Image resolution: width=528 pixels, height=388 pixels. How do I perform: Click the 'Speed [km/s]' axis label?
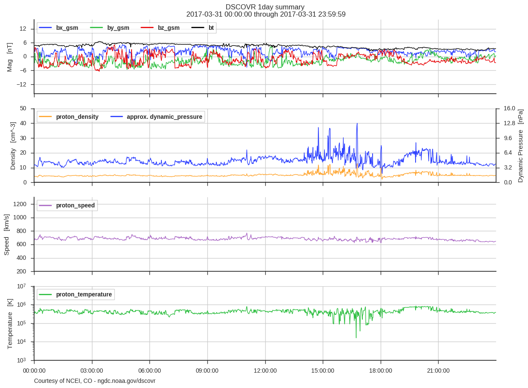[x=6, y=235]
